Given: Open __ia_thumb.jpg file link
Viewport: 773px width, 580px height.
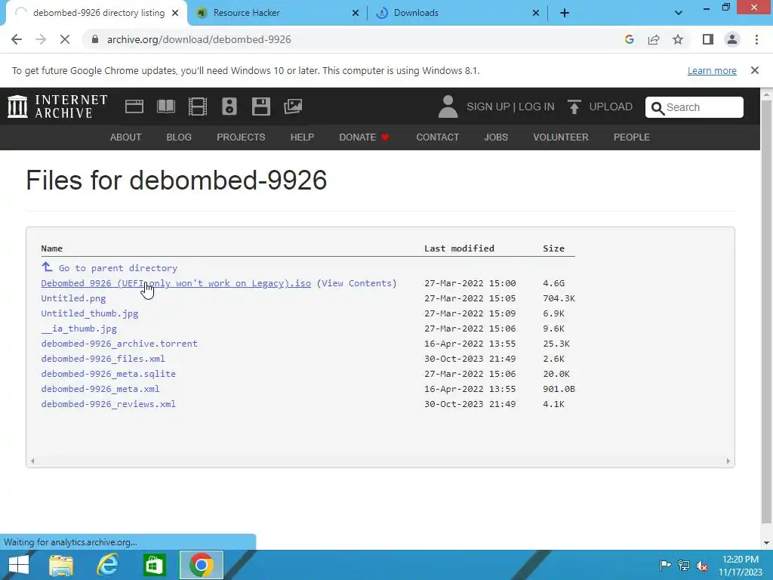Looking at the screenshot, I should click(79, 329).
